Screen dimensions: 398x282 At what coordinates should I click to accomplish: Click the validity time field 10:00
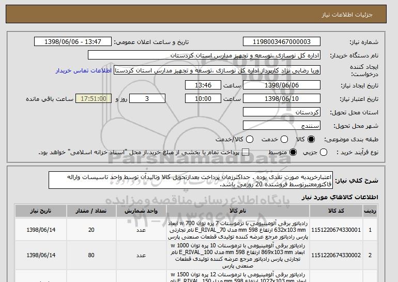pos(203,99)
